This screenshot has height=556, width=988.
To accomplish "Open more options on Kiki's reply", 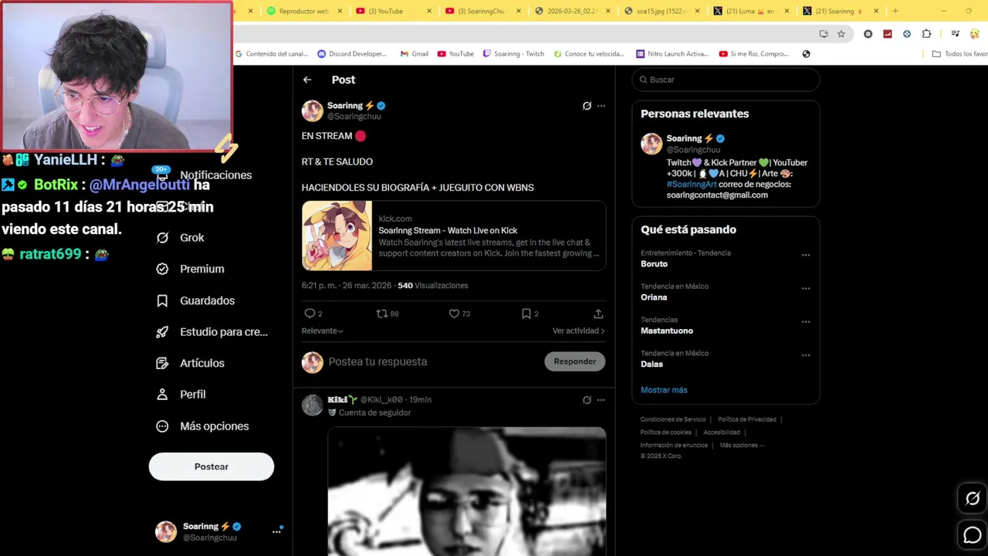I will [x=601, y=400].
